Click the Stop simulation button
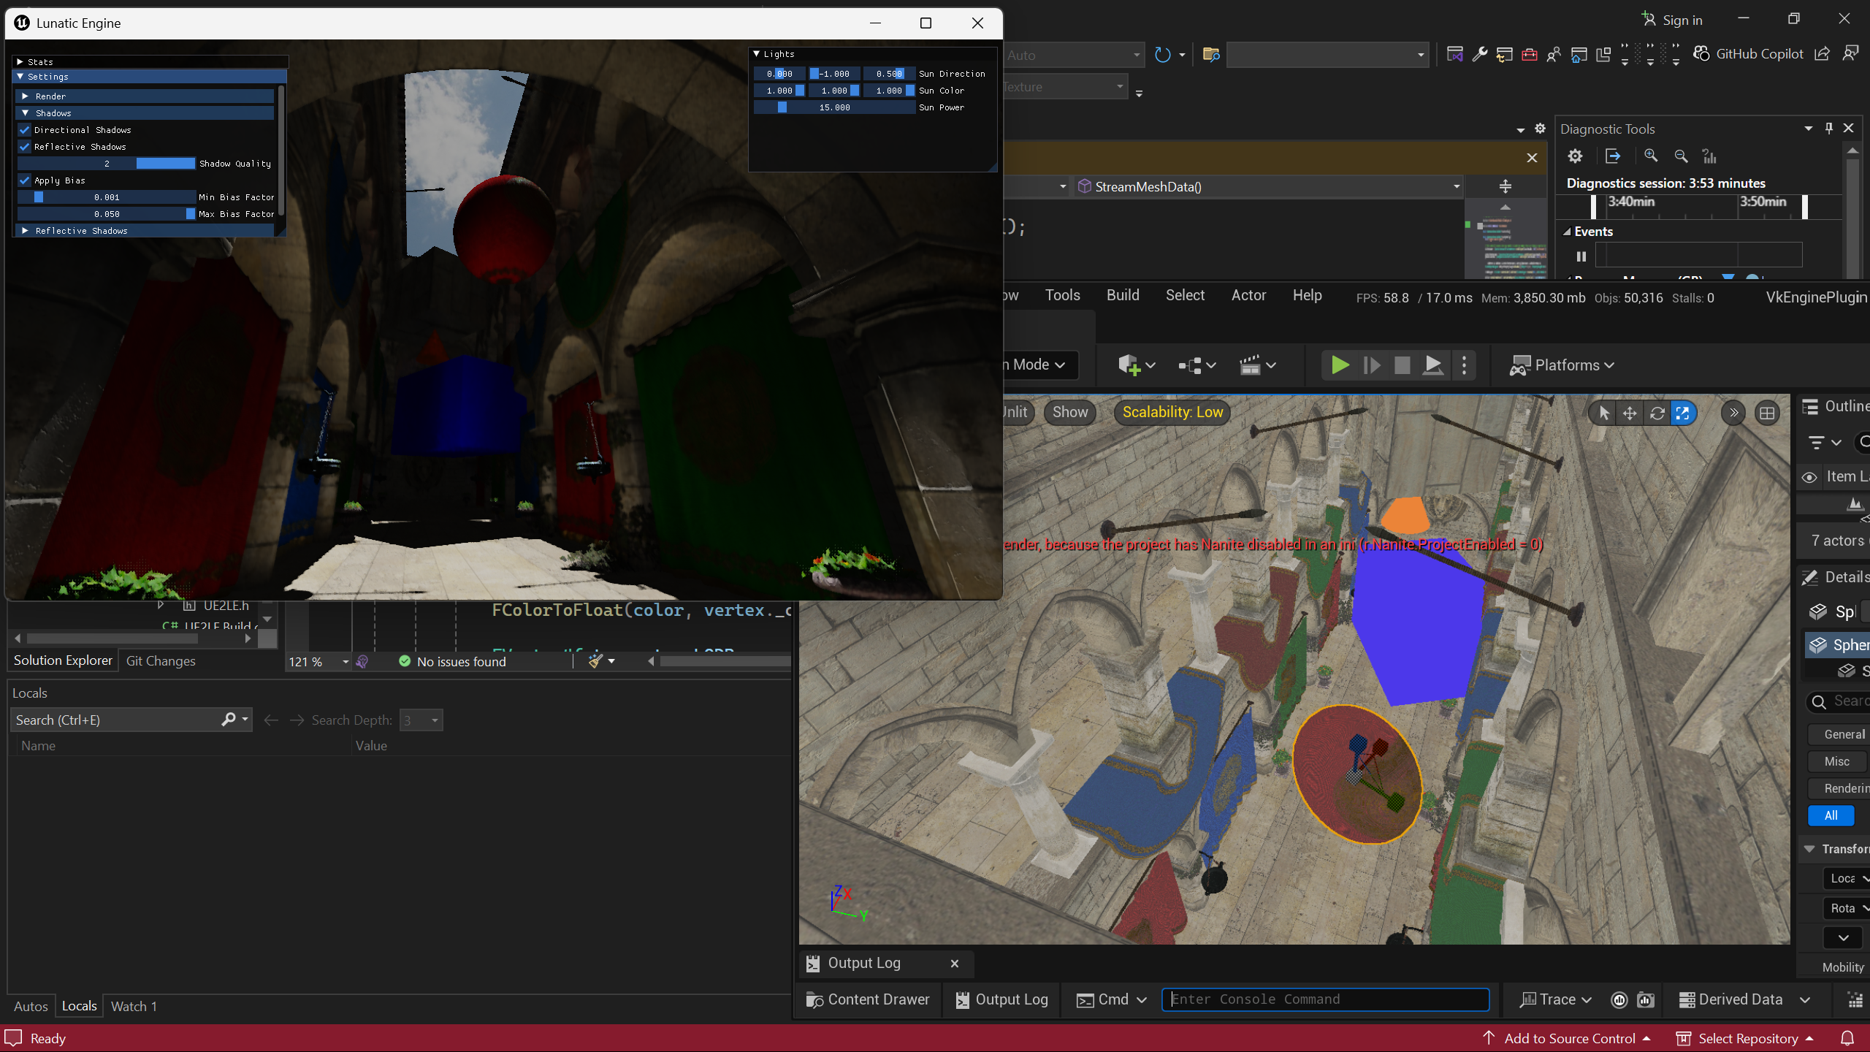 click(1402, 365)
